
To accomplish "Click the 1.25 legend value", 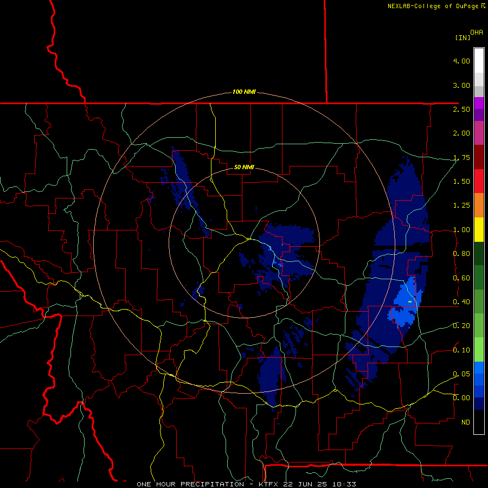I will [x=461, y=206].
